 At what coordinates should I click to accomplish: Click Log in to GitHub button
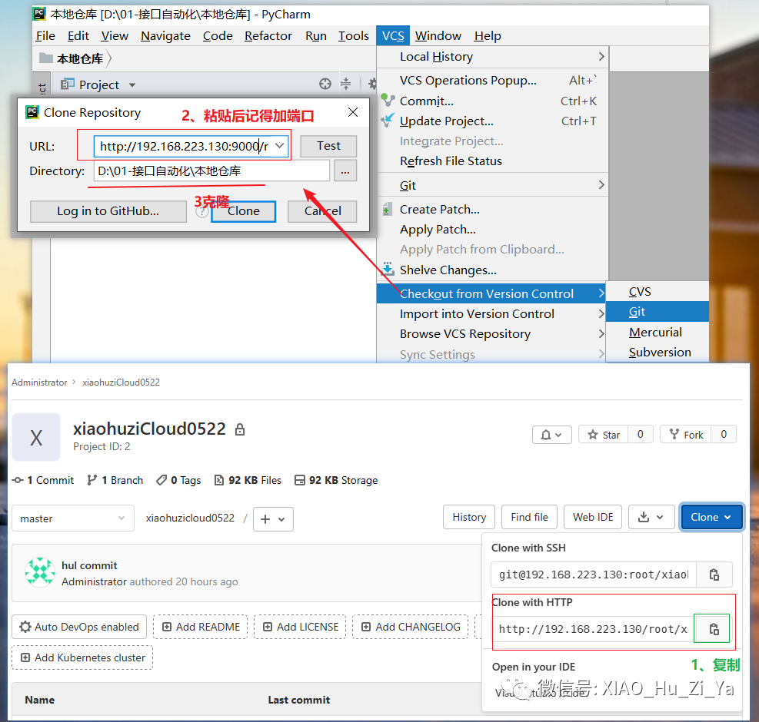(108, 211)
